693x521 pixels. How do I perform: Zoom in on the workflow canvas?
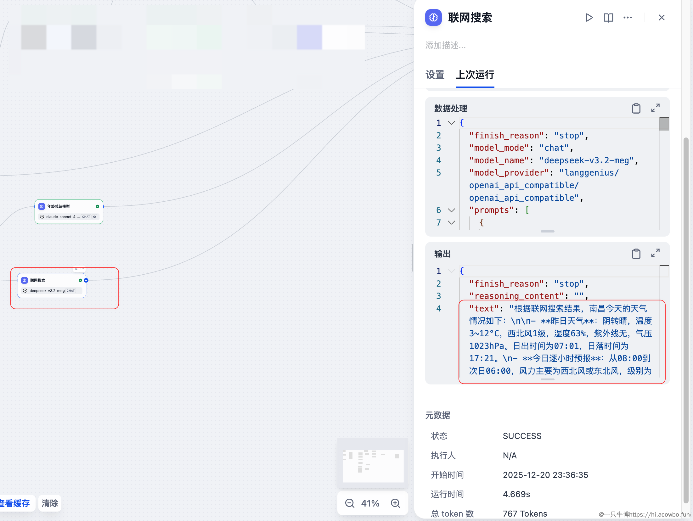point(395,503)
